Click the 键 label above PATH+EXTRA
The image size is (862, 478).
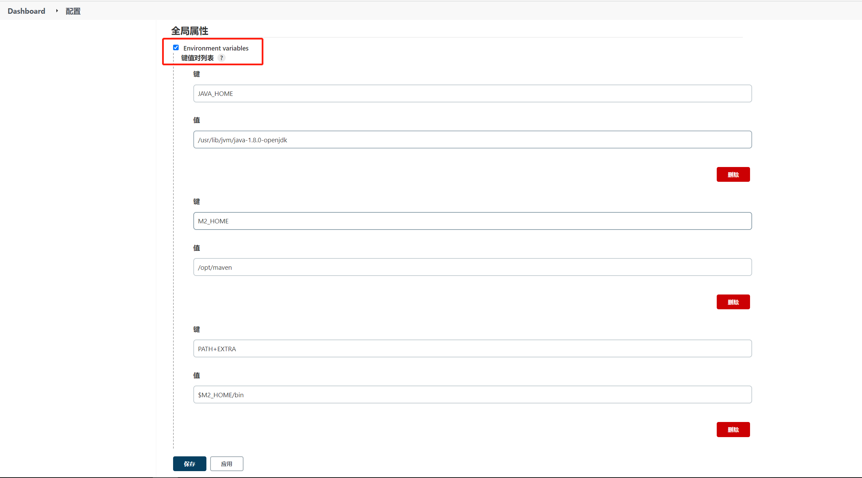point(196,329)
